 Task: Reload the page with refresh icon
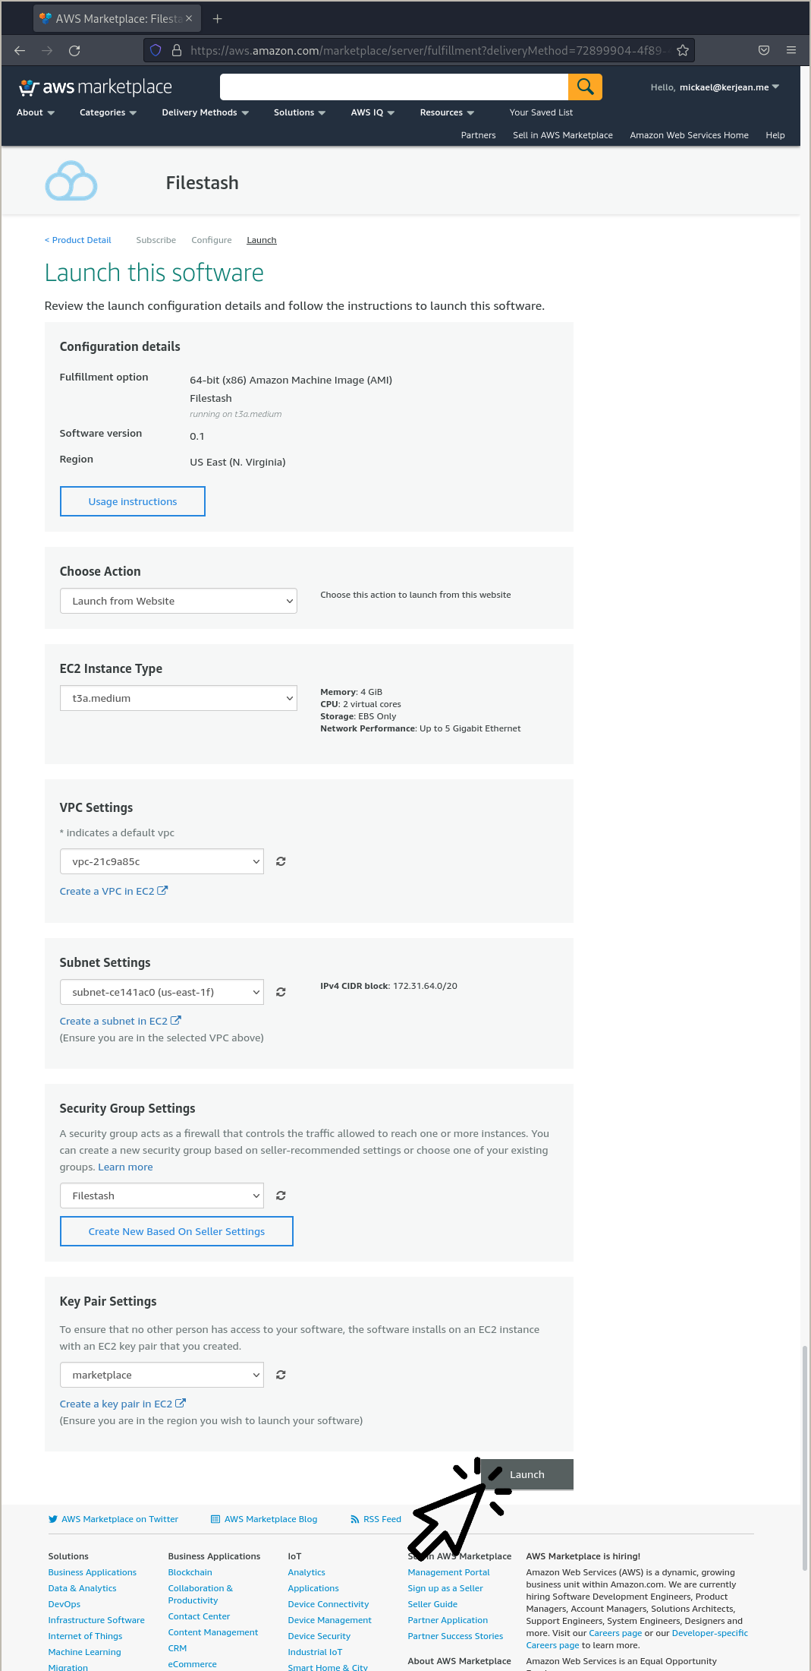[x=74, y=51]
